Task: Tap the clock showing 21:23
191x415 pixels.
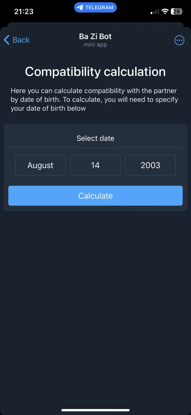Action: click(24, 11)
